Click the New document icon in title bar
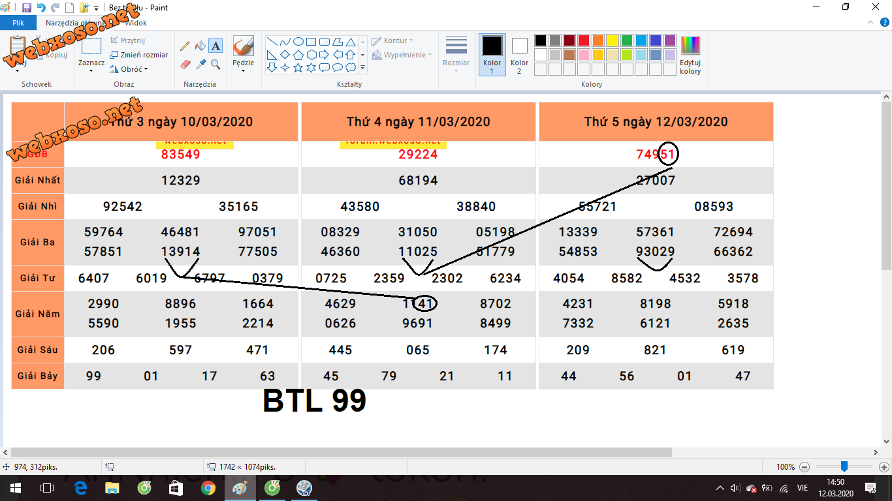 pos(69,8)
